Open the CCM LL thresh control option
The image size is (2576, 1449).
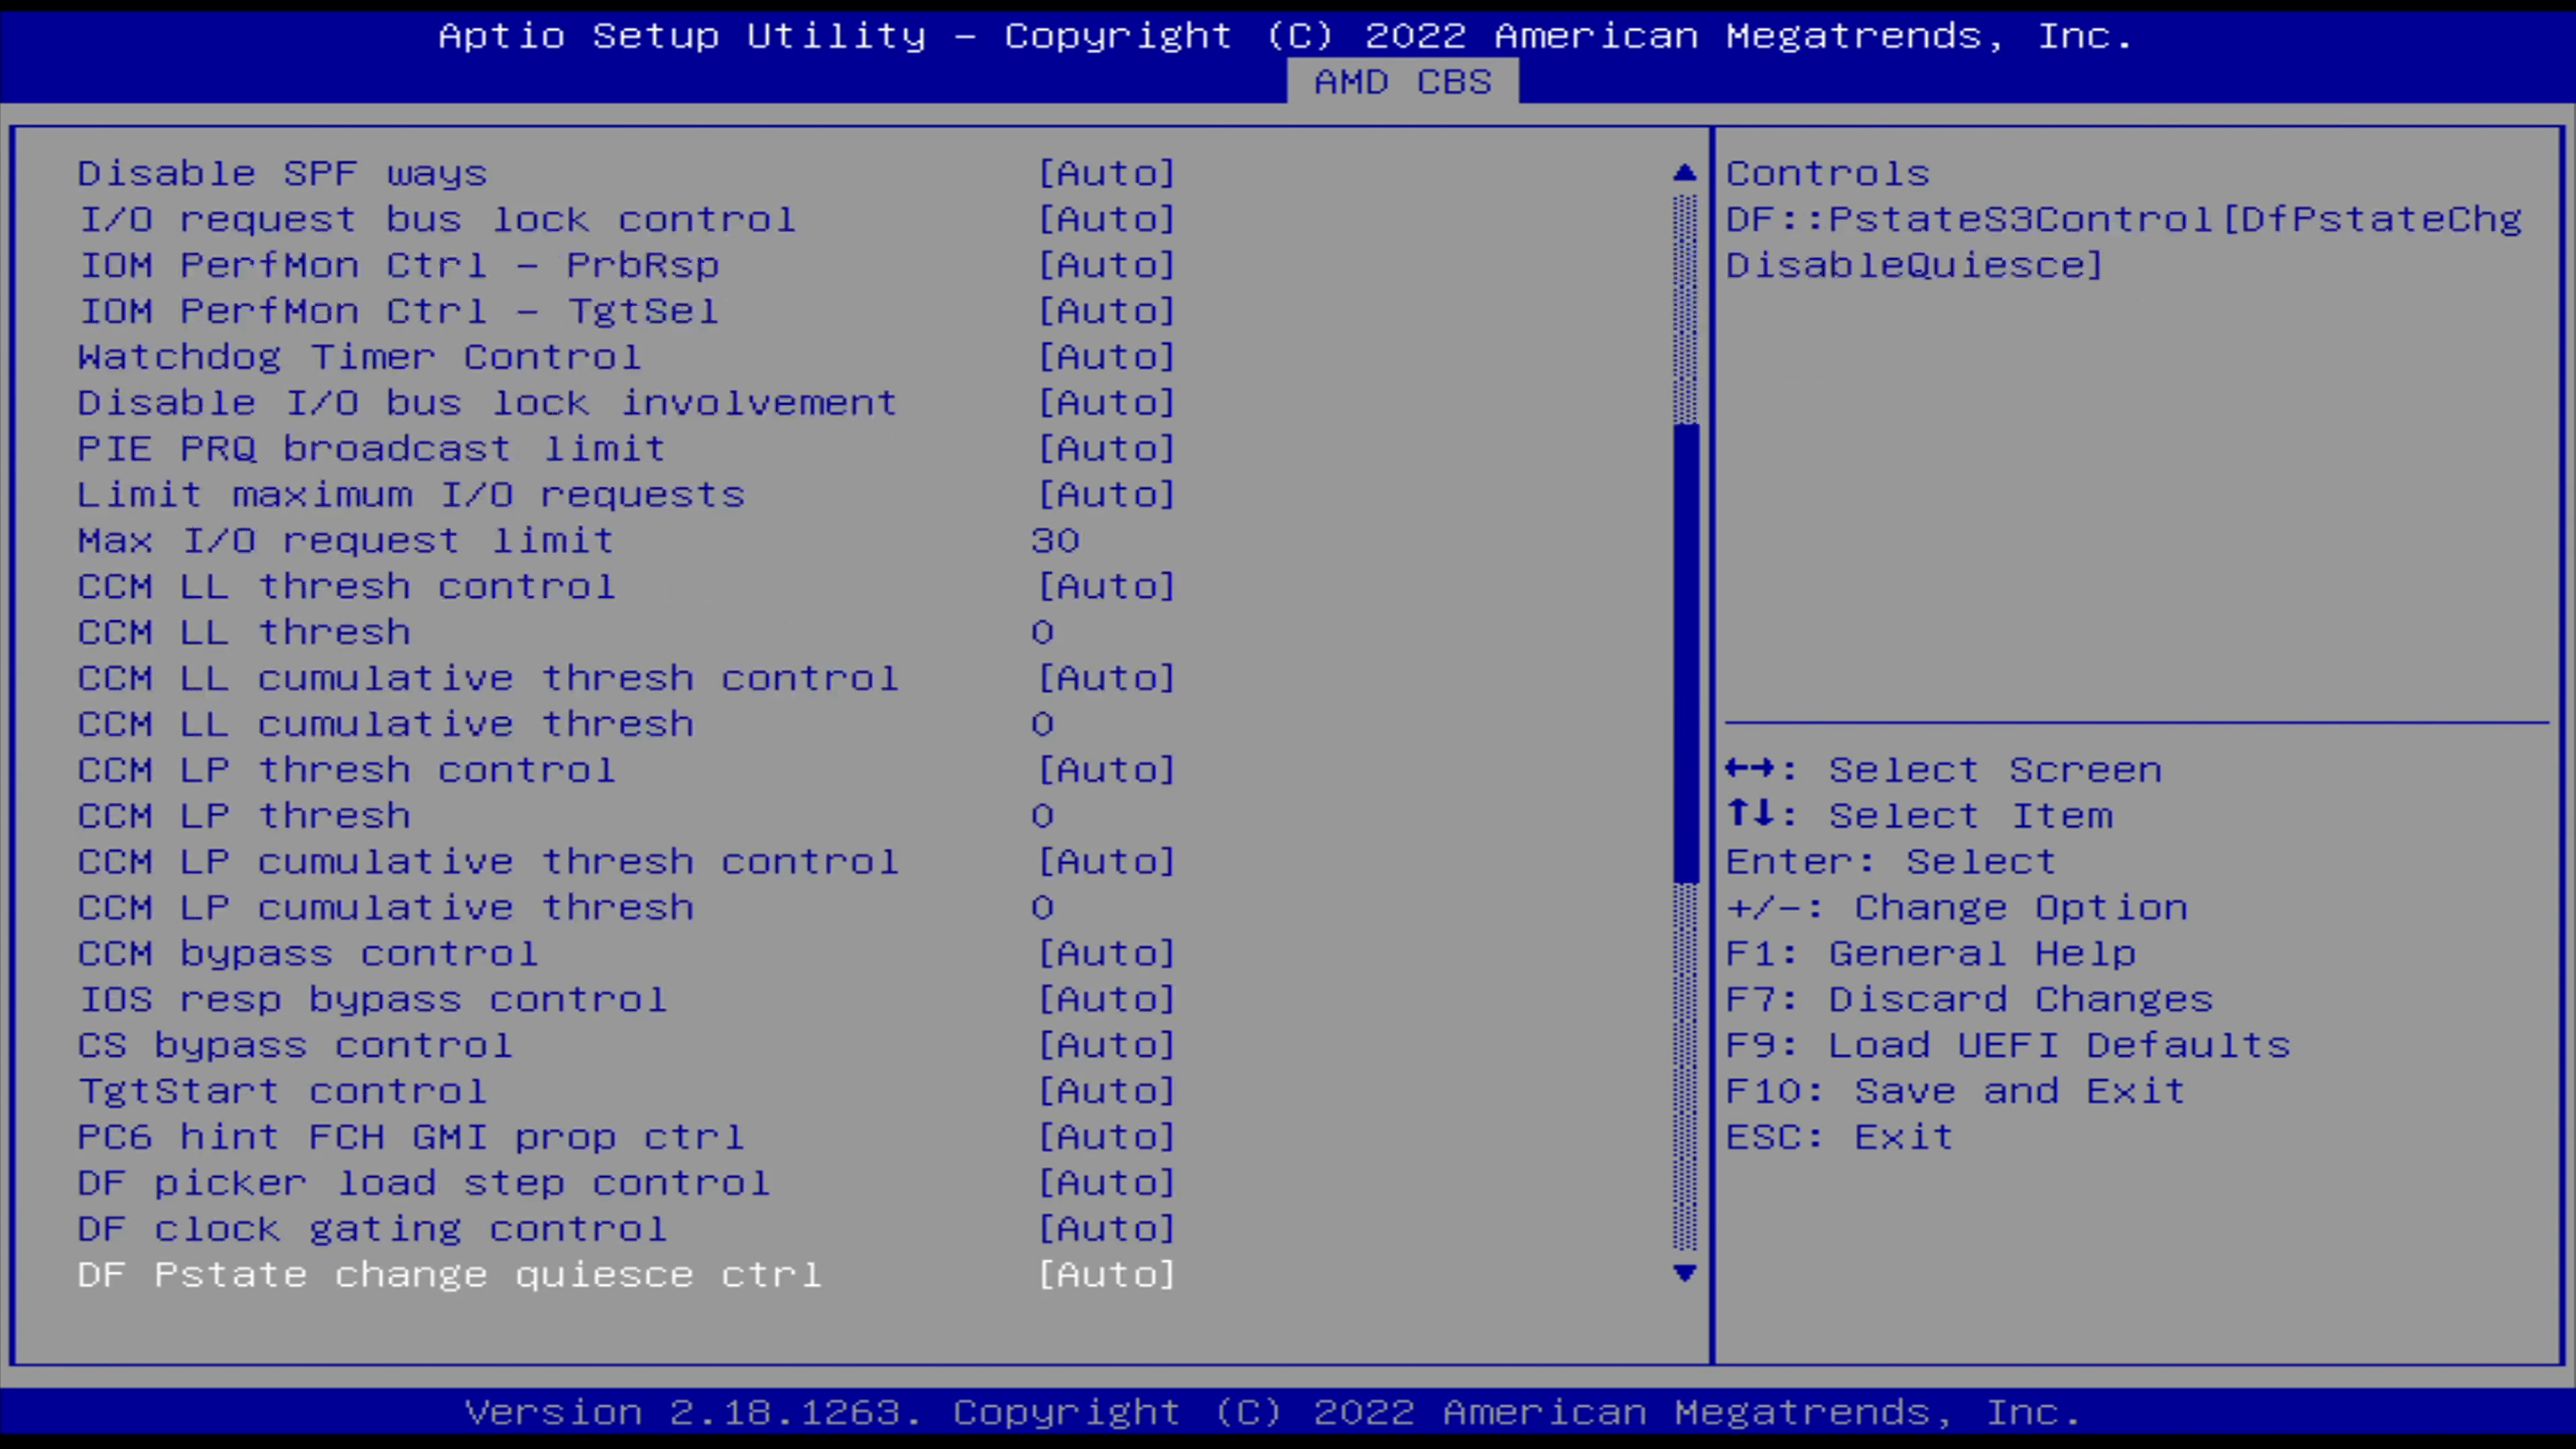[x=1107, y=587]
